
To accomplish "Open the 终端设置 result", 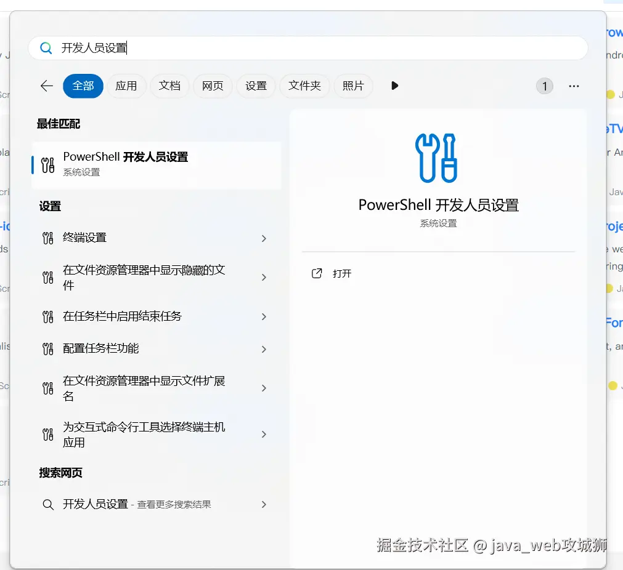I will [156, 238].
